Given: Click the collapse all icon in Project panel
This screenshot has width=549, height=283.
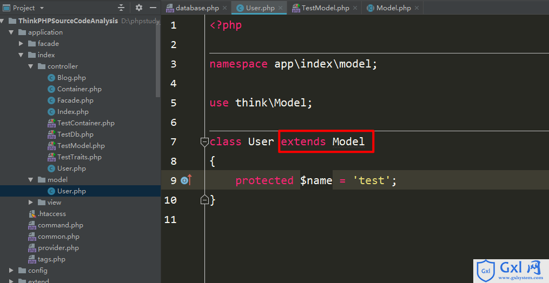Looking at the screenshot, I should pyautogui.click(x=121, y=8).
